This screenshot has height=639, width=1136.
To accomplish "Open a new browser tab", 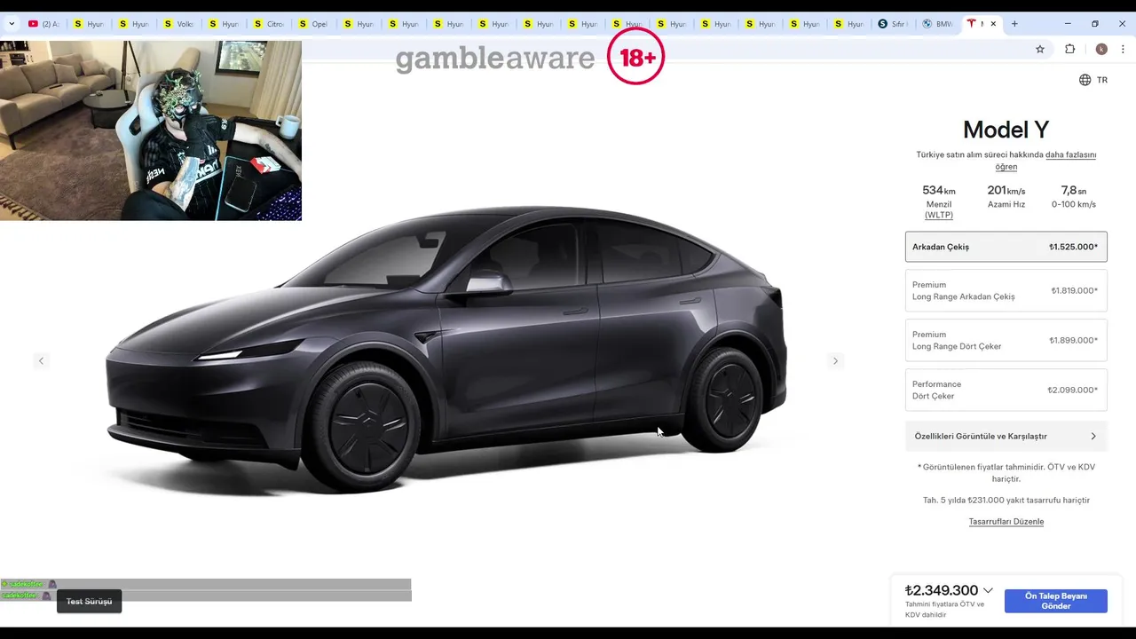I will [1014, 24].
